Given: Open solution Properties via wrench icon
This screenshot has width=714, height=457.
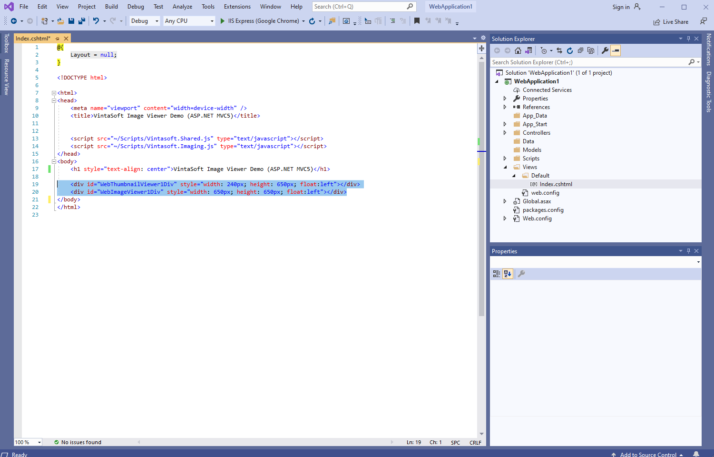Looking at the screenshot, I should [605, 50].
